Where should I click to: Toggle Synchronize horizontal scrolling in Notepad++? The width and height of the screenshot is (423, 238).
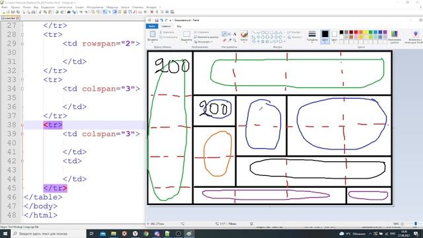point(98,12)
